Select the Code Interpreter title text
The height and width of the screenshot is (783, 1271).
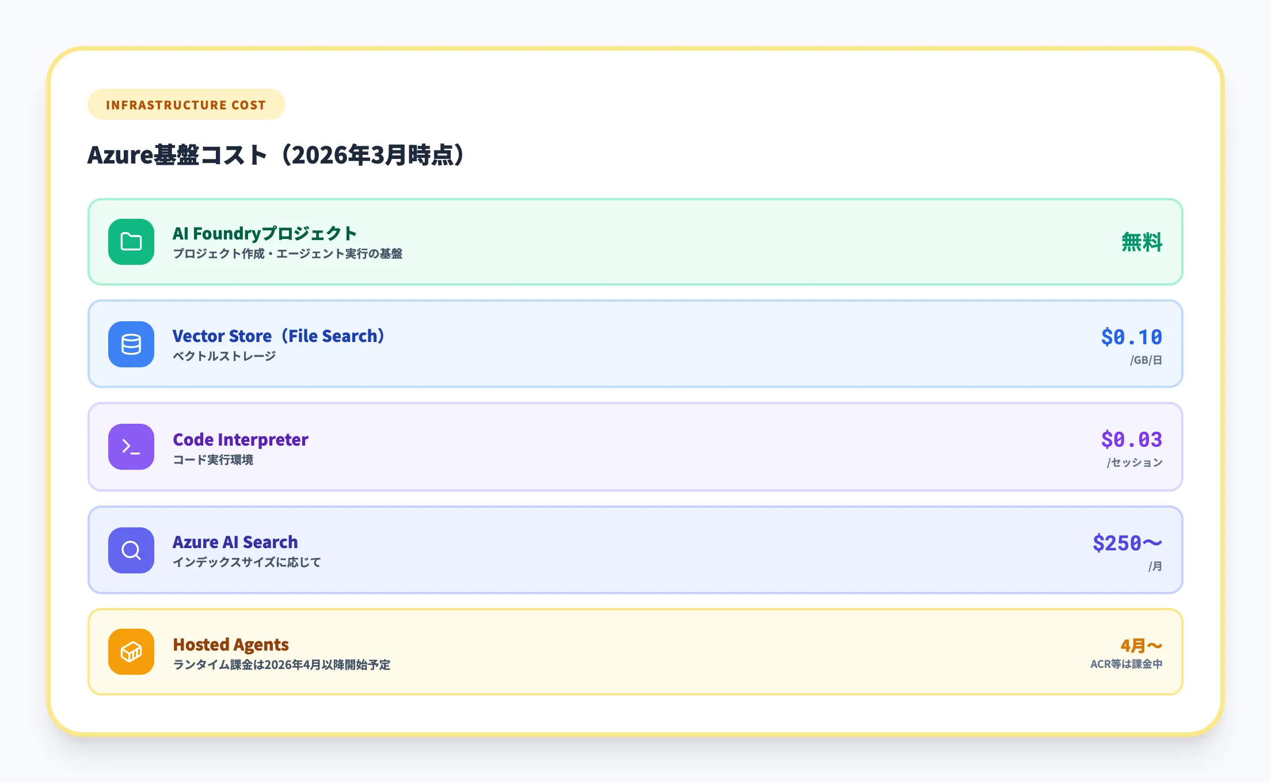tap(241, 440)
